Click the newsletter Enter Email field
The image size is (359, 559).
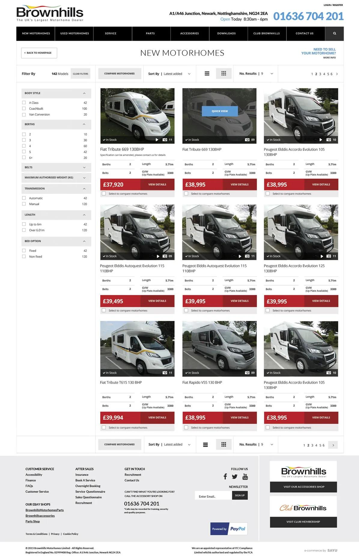213,495
